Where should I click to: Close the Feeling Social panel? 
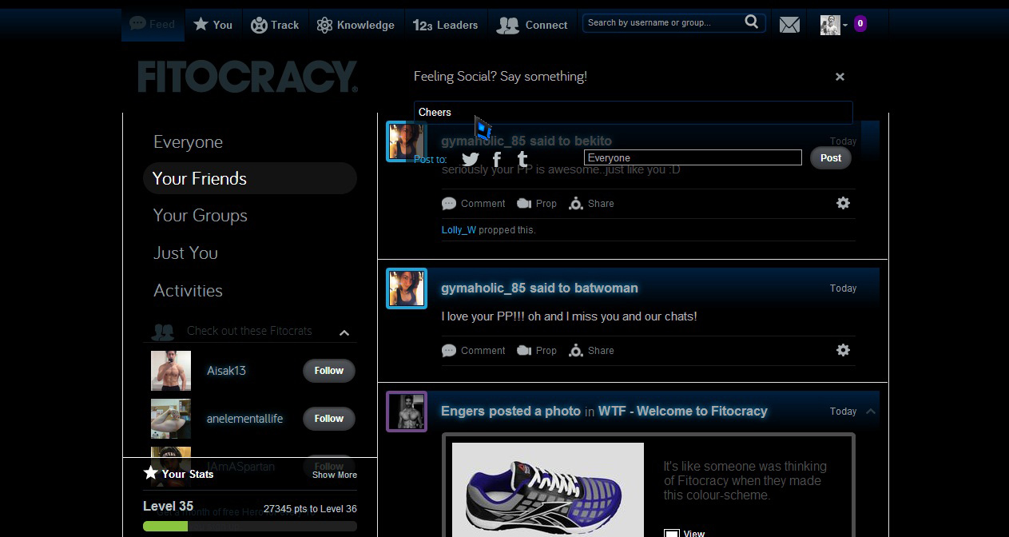tap(840, 77)
